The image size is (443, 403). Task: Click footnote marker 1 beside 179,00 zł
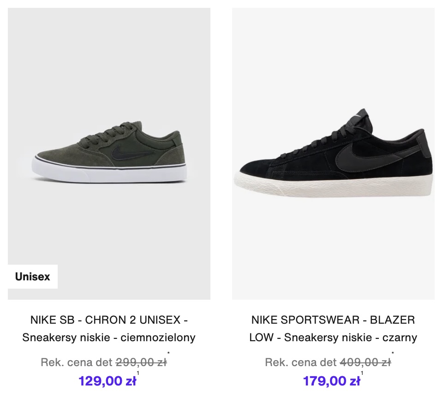(x=362, y=373)
